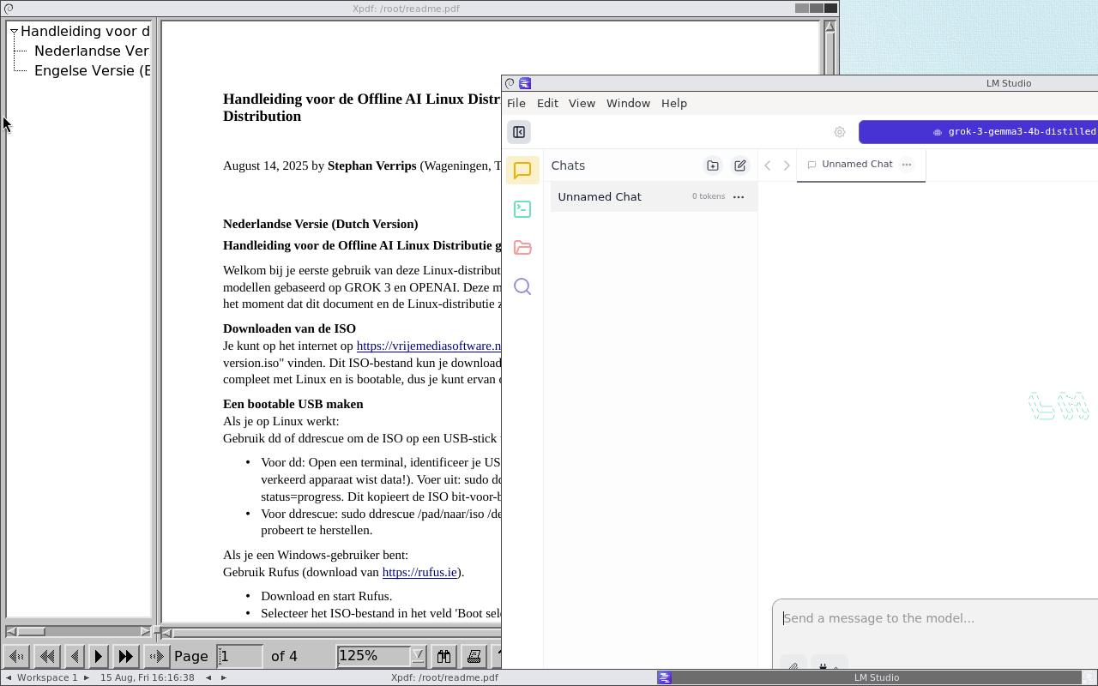
Task: Open the My Models folder icon
Action: click(522, 247)
